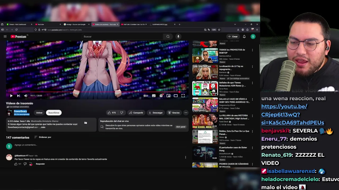Open the Ordenar por sort menu

coord(43,137)
